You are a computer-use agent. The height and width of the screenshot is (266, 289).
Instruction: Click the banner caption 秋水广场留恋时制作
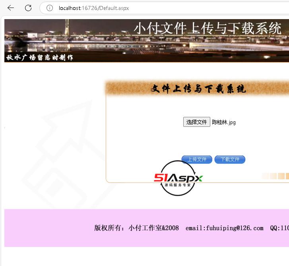(40, 57)
